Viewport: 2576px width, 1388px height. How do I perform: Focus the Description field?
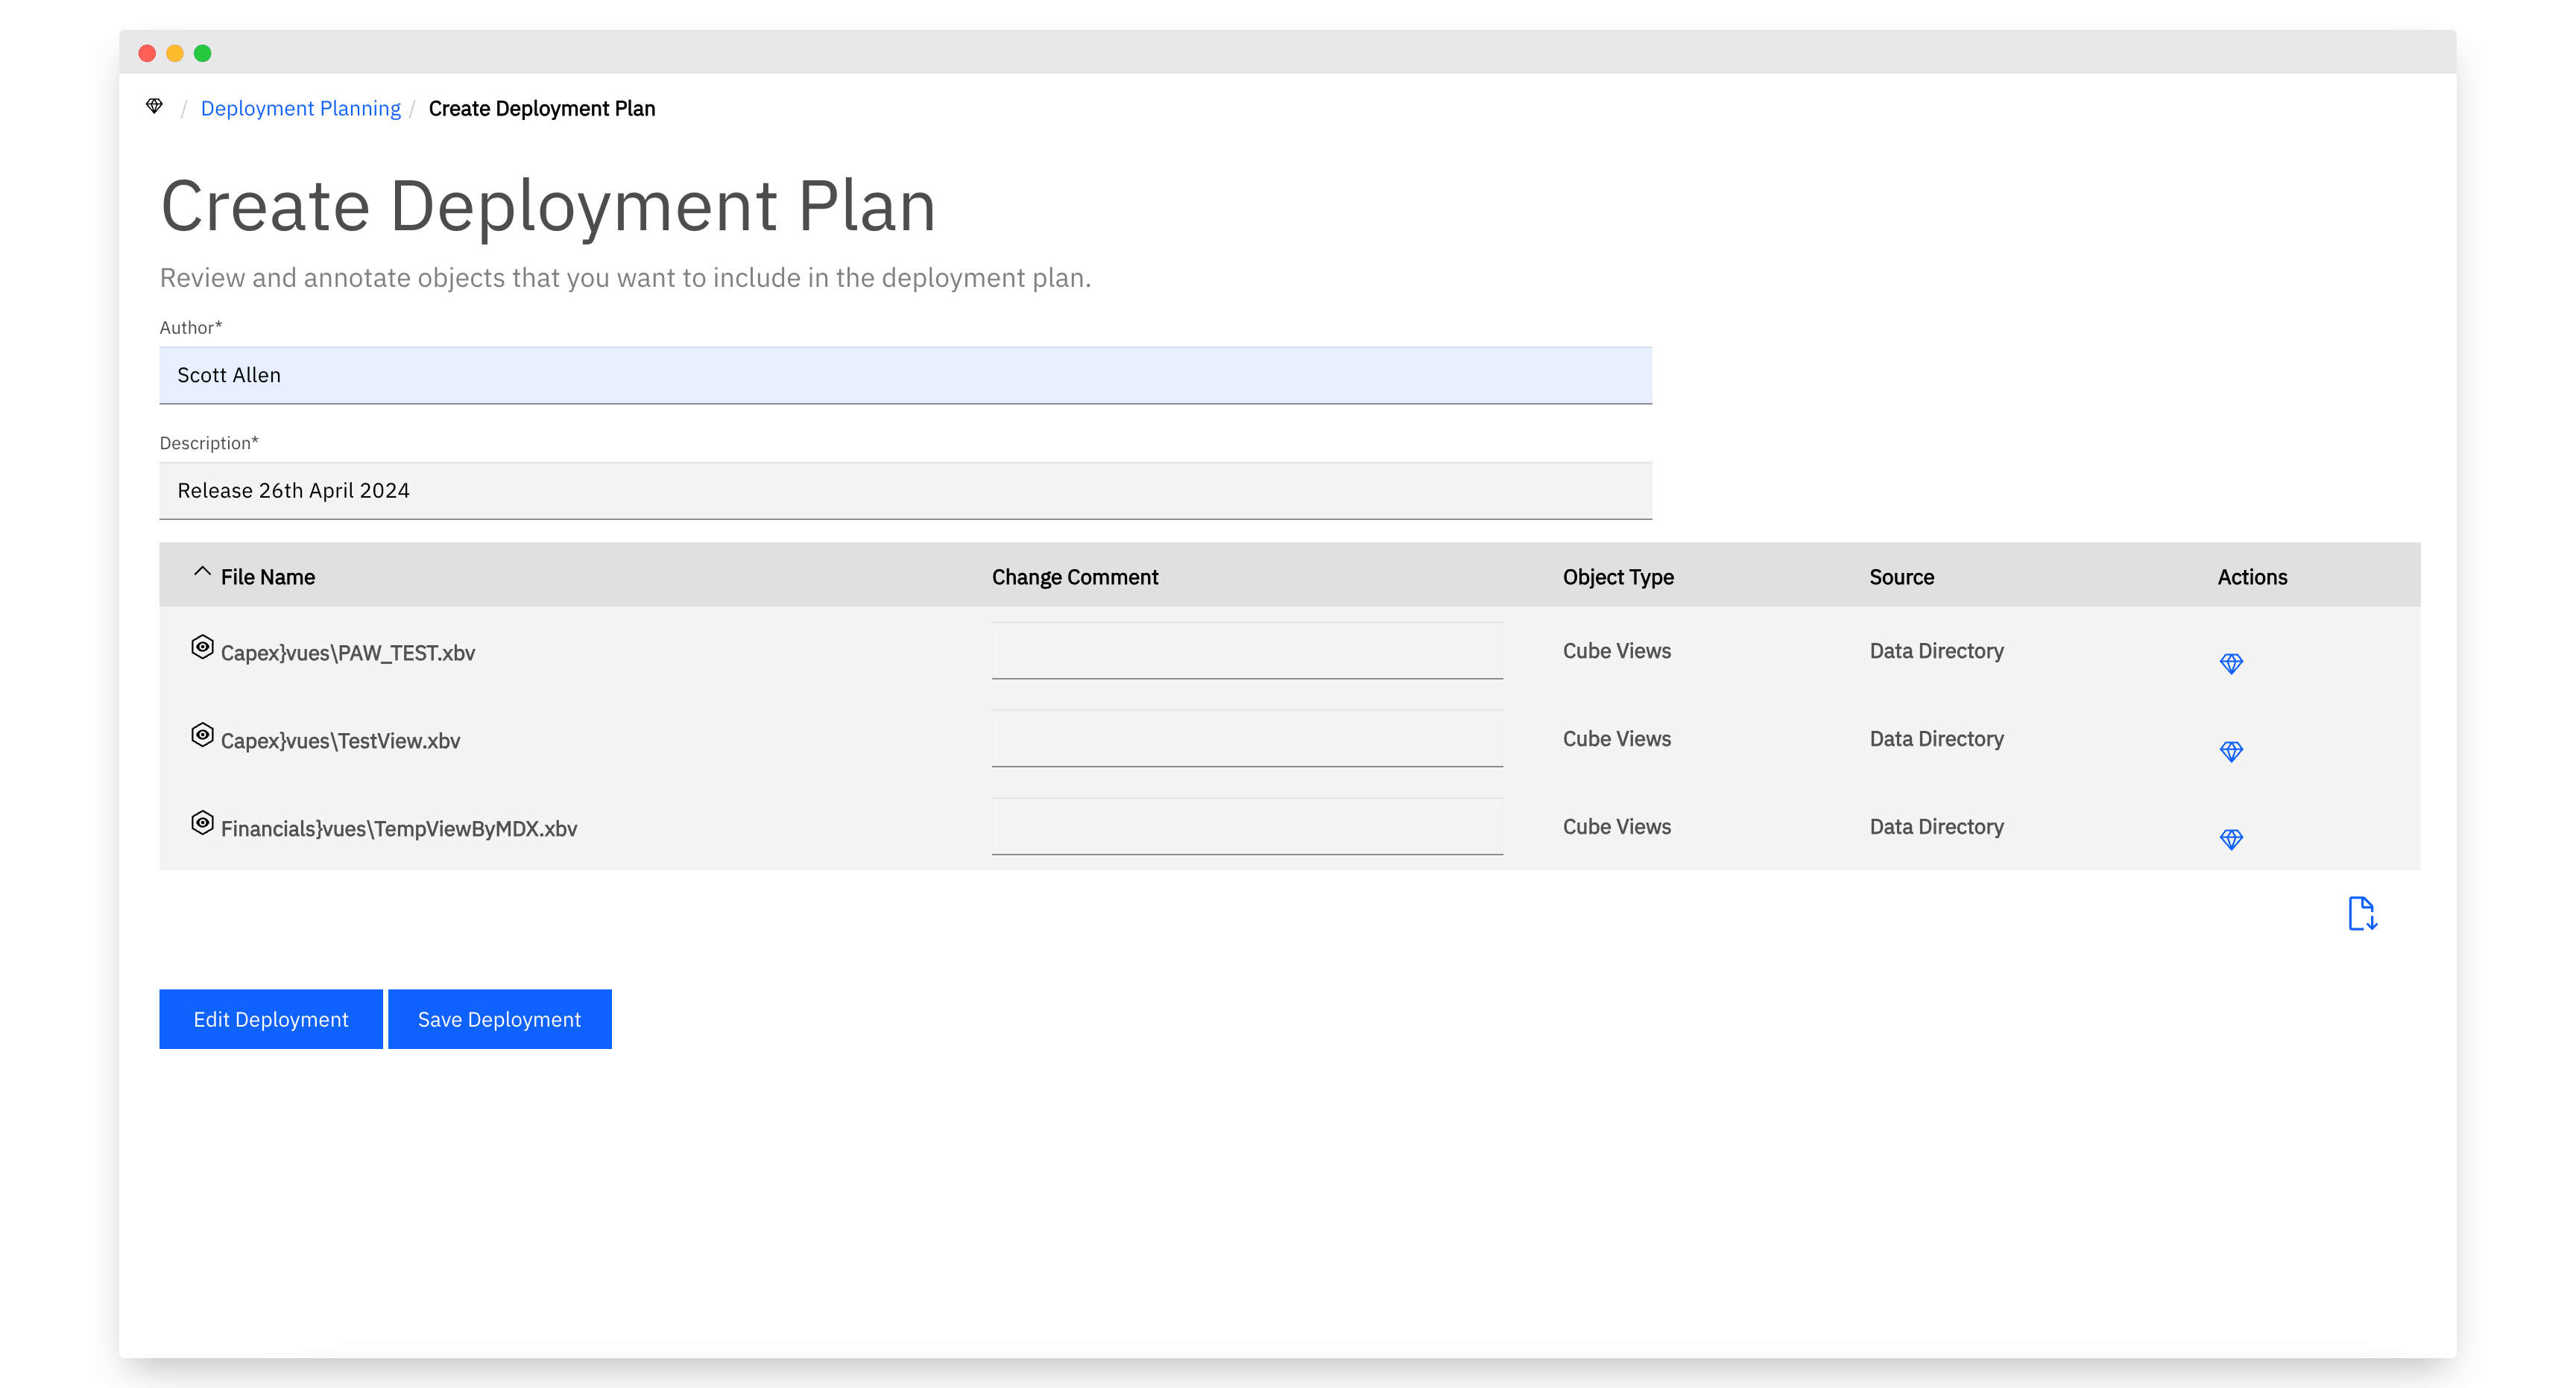coord(906,491)
